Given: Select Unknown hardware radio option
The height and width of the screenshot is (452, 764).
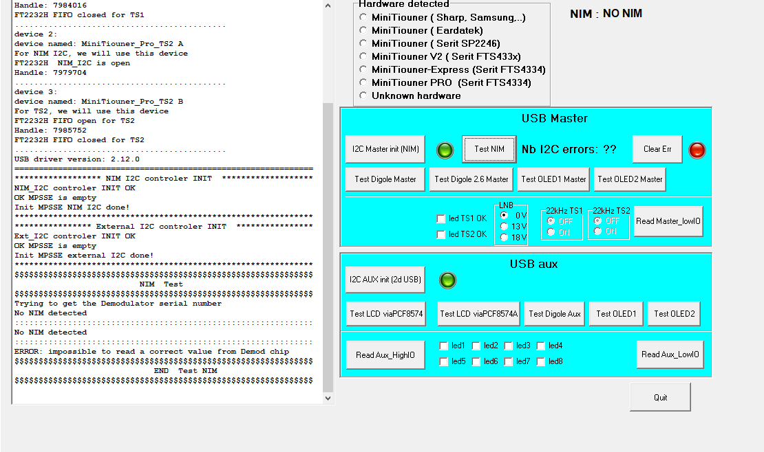Looking at the screenshot, I should (363, 95).
